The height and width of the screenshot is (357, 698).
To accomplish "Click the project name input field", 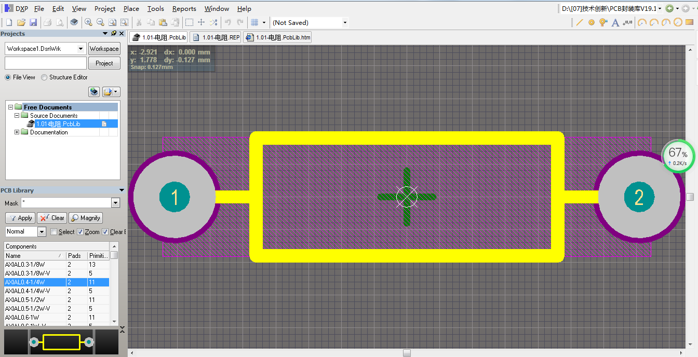I will (x=46, y=63).
